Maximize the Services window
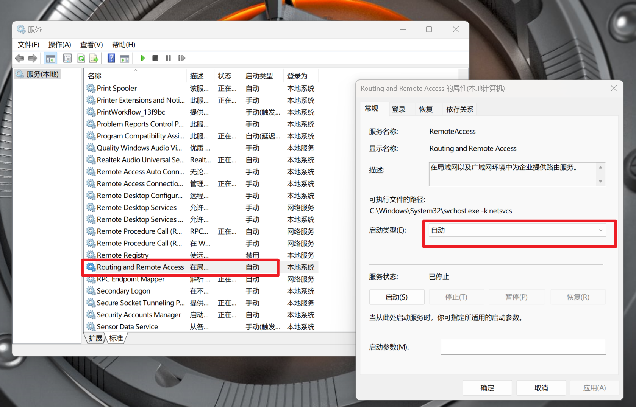This screenshot has height=407, width=636. pyautogui.click(x=429, y=30)
